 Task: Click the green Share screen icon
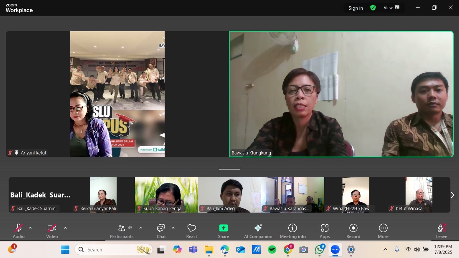(223, 228)
